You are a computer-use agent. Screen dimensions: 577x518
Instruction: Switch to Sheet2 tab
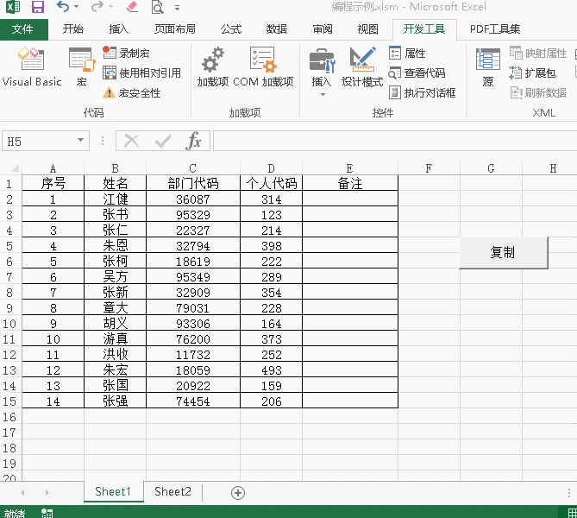[x=173, y=491]
